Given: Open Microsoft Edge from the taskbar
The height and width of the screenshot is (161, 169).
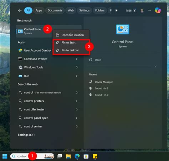Looking at the screenshot, I should click(77, 156).
